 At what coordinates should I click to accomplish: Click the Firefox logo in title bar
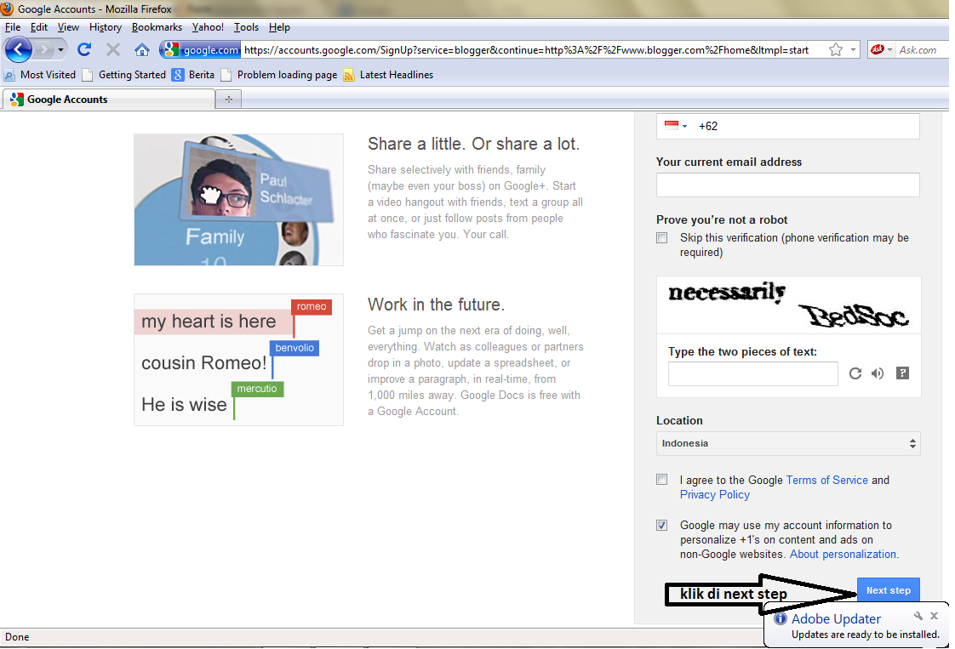click(8, 9)
